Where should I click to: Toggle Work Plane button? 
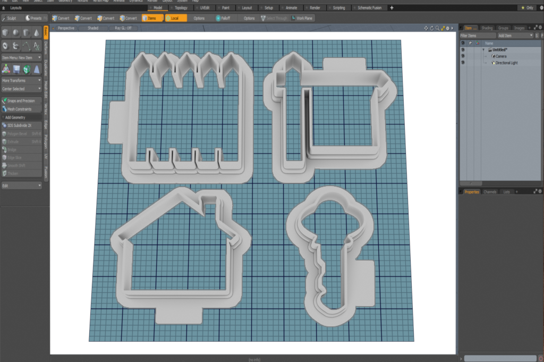click(x=302, y=18)
